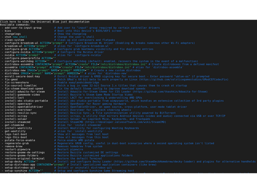Select the logs-last-boot command
257x193 pixels.
[16, 134]
